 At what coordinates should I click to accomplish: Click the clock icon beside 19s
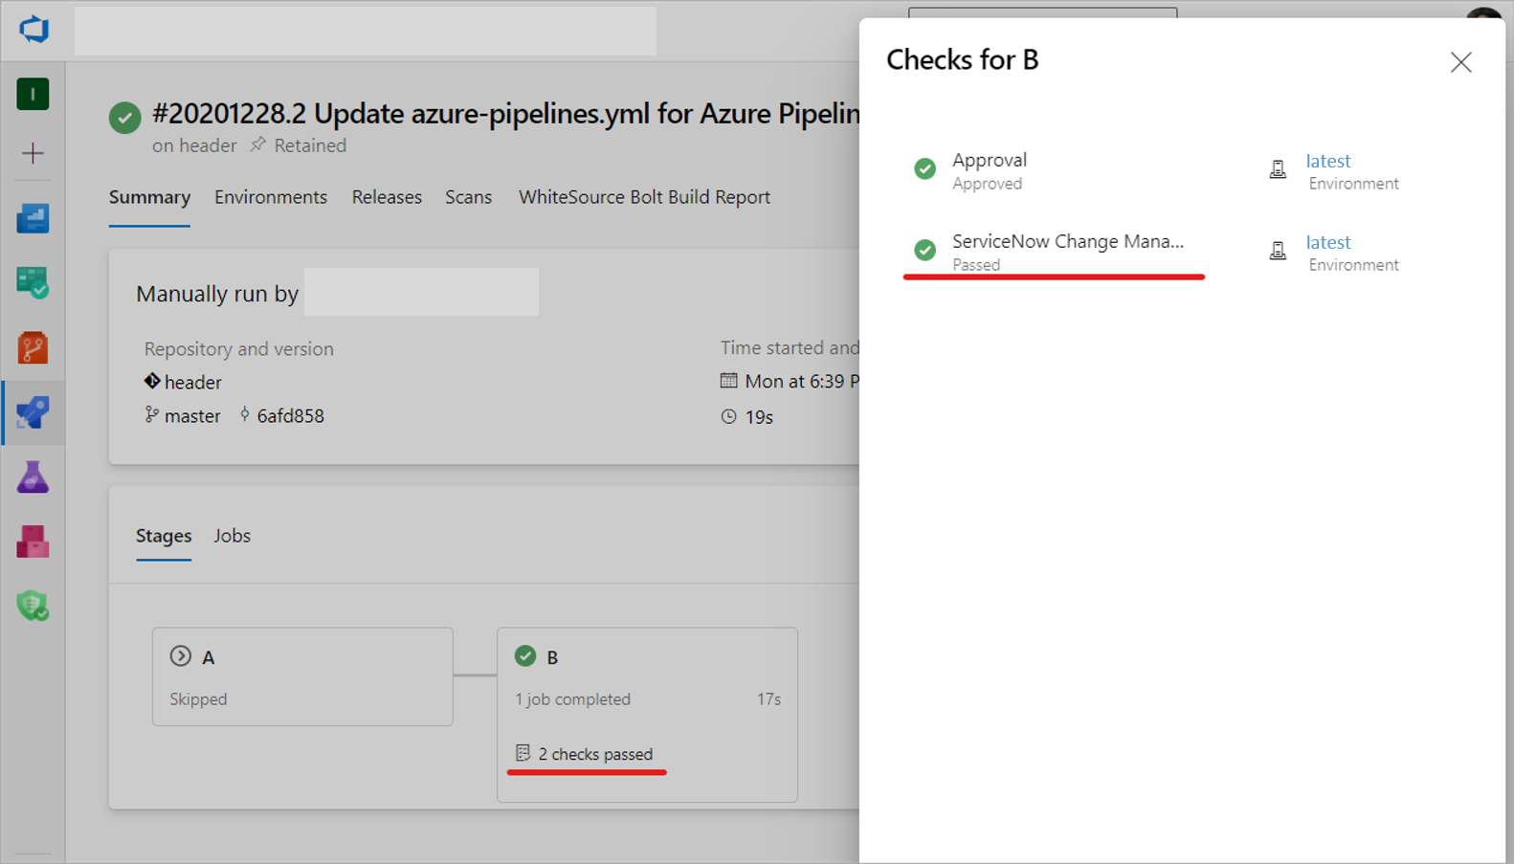[x=728, y=416]
